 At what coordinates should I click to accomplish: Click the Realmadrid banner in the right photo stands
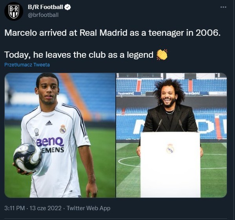tap(126, 94)
